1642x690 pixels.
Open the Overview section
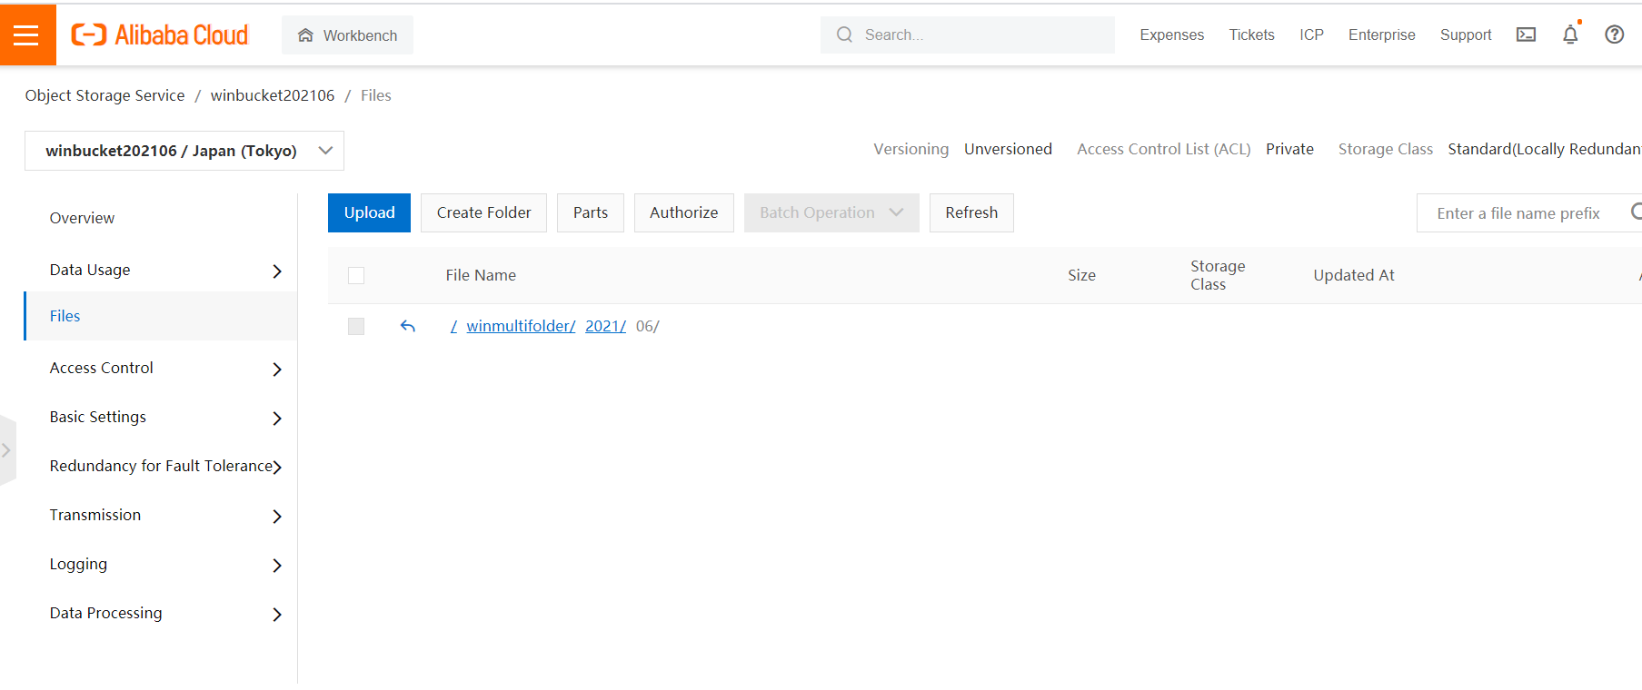(82, 218)
